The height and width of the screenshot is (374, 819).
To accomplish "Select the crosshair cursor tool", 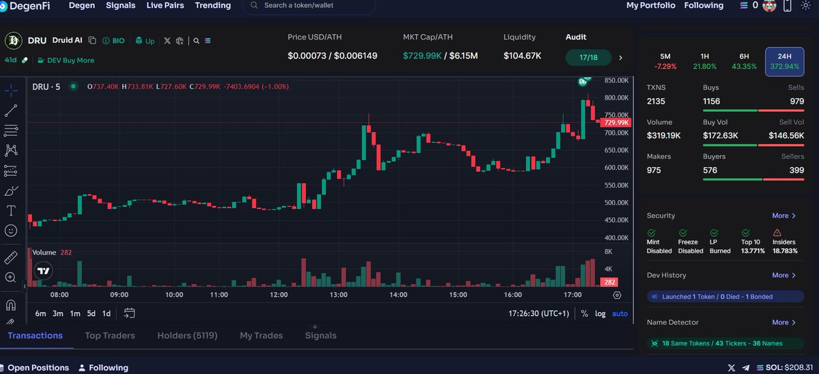I will (11, 91).
